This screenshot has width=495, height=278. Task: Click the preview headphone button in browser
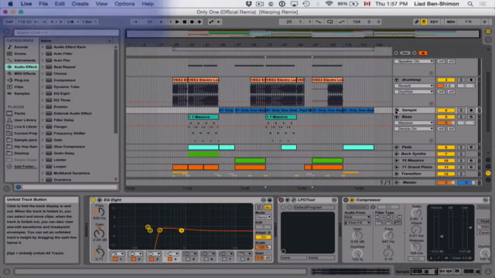pos(19,187)
